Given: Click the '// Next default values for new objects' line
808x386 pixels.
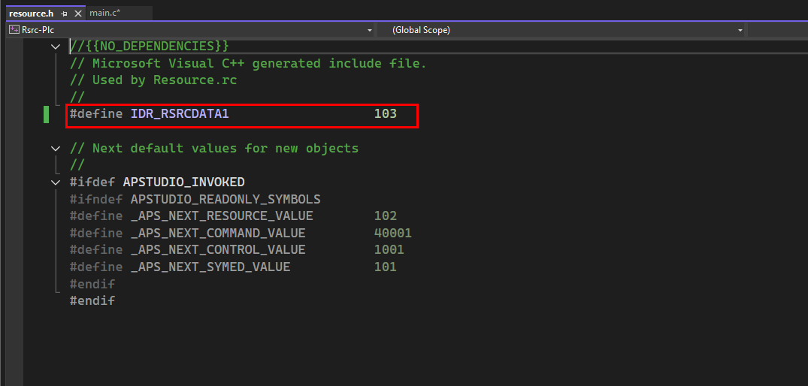Looking at the screenshot, I should pyautogui.click(x=214, y=148).
